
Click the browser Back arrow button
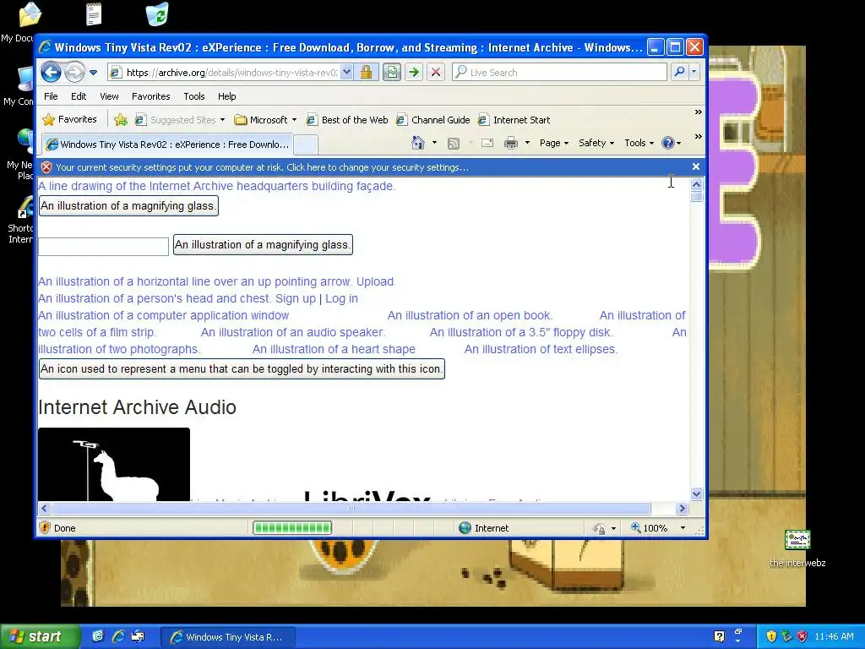(x=51, y=72)
